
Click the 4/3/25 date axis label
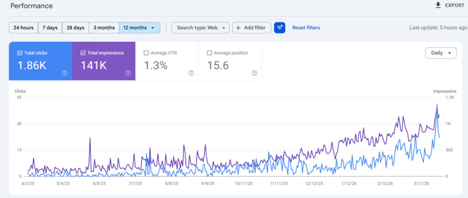pos(28,184)
